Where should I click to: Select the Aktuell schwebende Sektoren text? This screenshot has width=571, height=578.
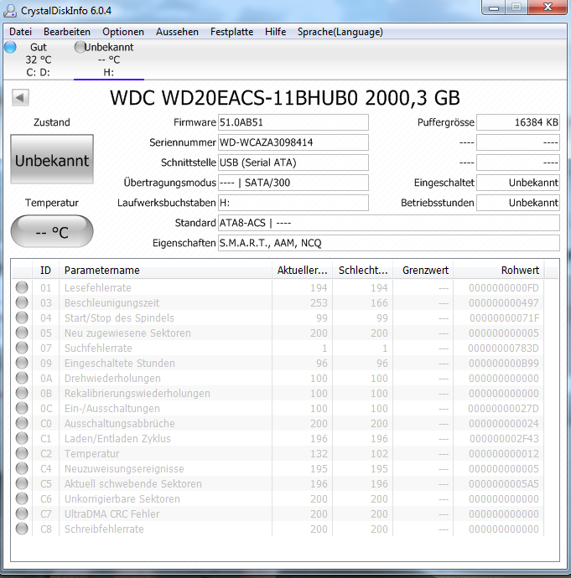click(x=132, y=483)
